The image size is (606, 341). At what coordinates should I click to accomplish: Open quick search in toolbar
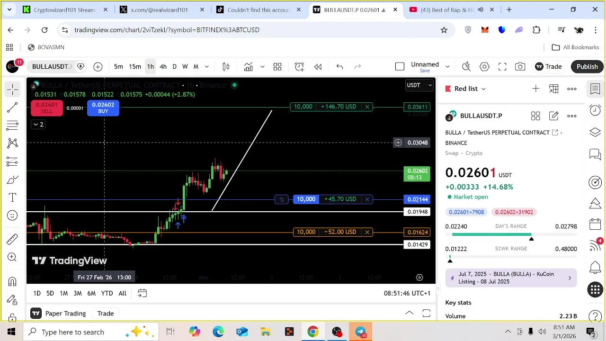coord(466,67)
